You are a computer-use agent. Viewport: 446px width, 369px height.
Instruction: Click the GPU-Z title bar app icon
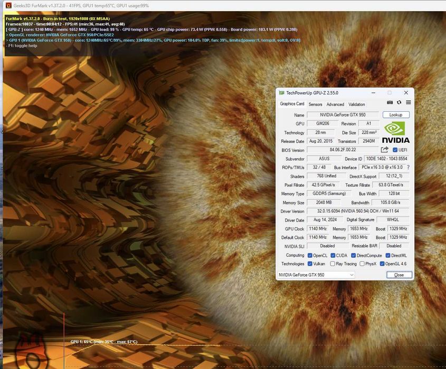point(282,93)
